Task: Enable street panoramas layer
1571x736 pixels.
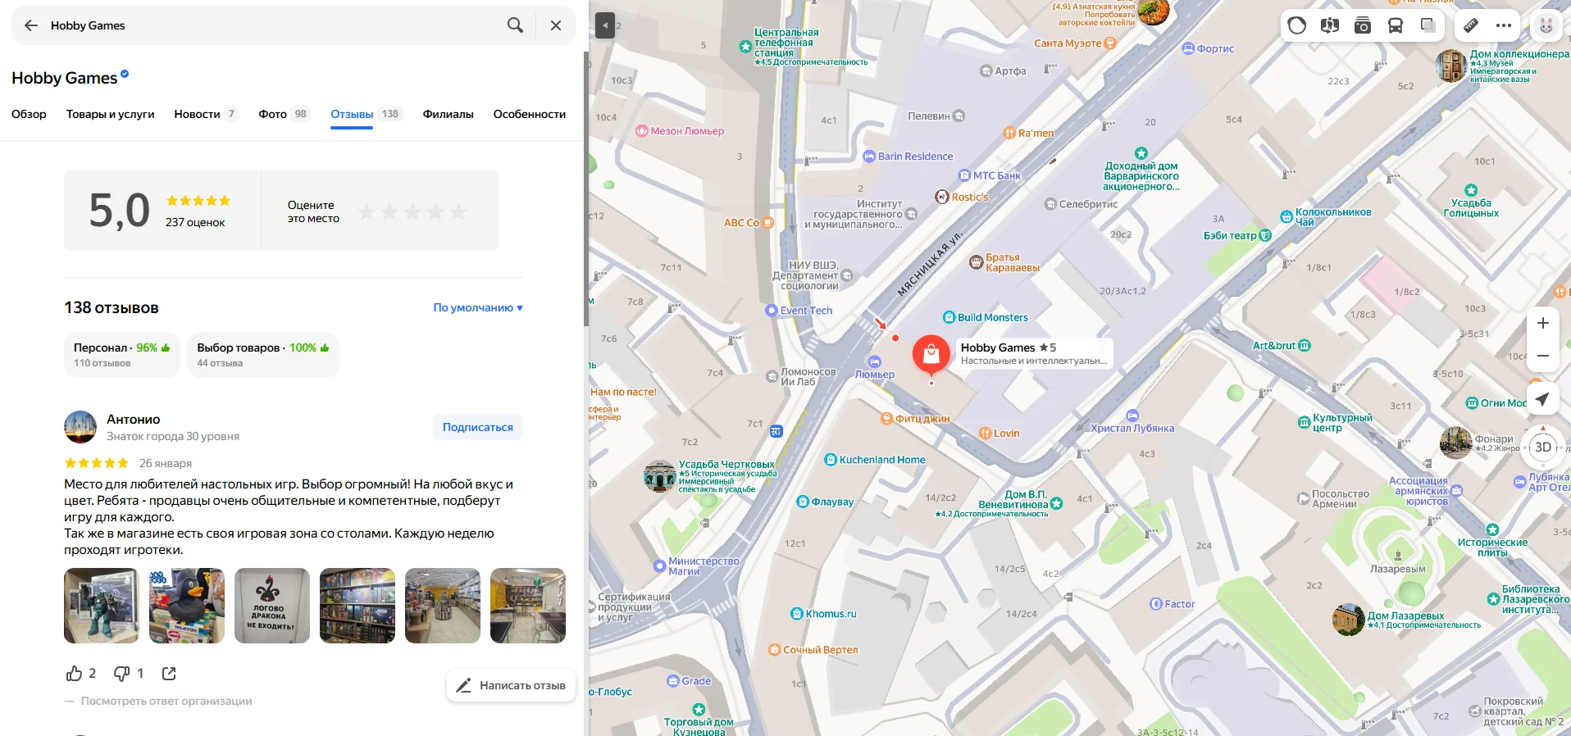Action: (x=1330, y=25)
